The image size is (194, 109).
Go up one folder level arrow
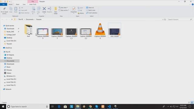(12, 19)
